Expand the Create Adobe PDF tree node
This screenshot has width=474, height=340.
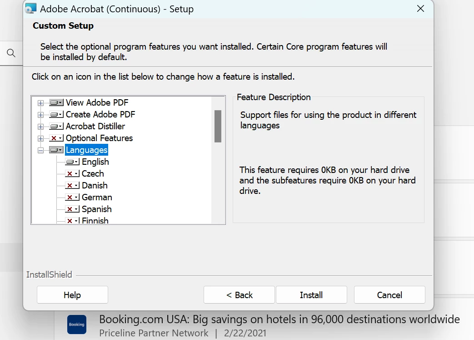point(40,115)
